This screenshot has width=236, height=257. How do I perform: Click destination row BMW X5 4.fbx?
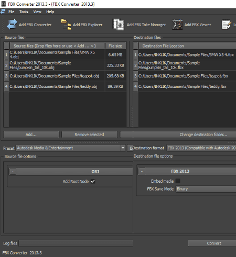(187, 54)
